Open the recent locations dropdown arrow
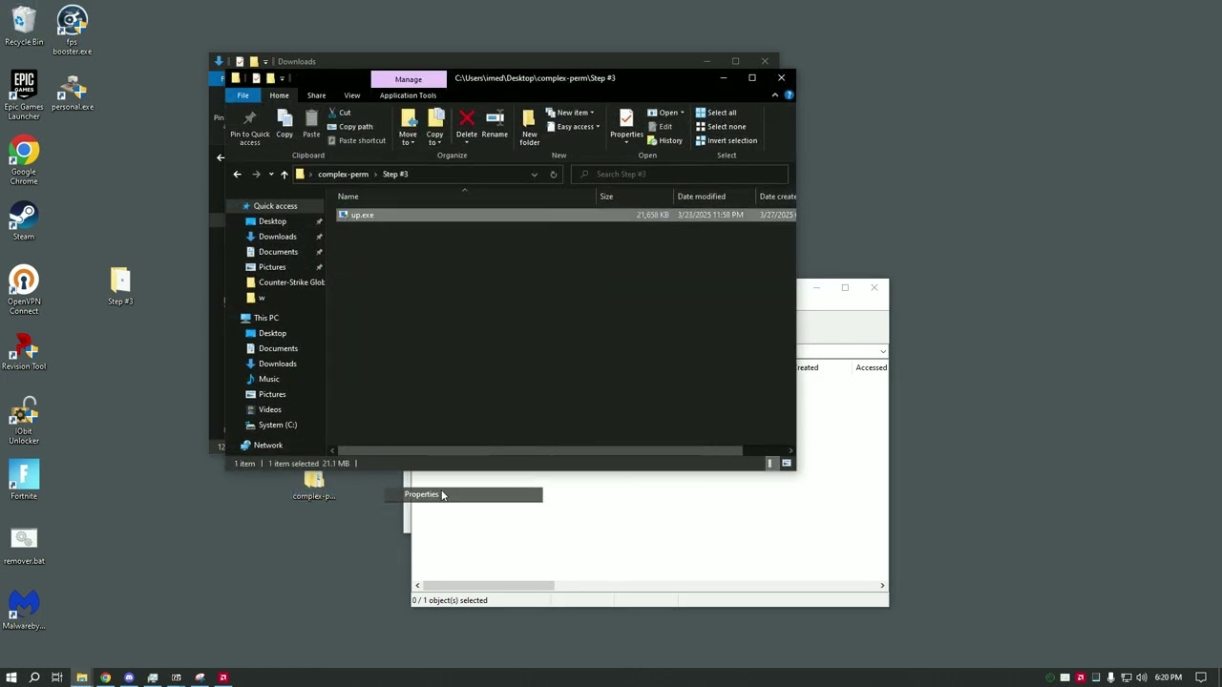The width and height of the screenshot is (1222, 687). tap(270, 174)
